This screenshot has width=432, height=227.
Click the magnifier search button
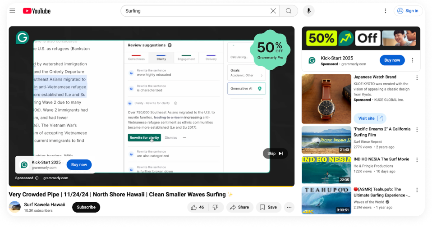pos(289,11)
